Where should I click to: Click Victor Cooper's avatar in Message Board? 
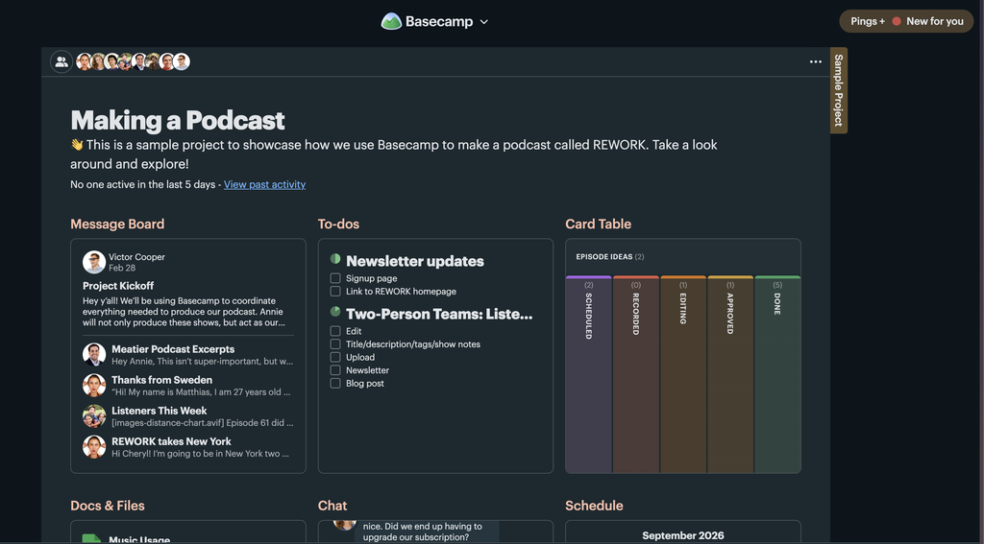point(94,262)
